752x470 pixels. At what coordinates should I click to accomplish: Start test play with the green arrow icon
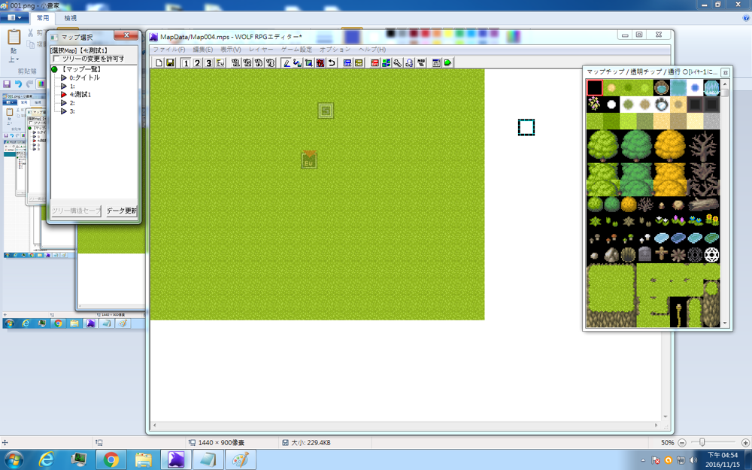[x=447, y=63]
